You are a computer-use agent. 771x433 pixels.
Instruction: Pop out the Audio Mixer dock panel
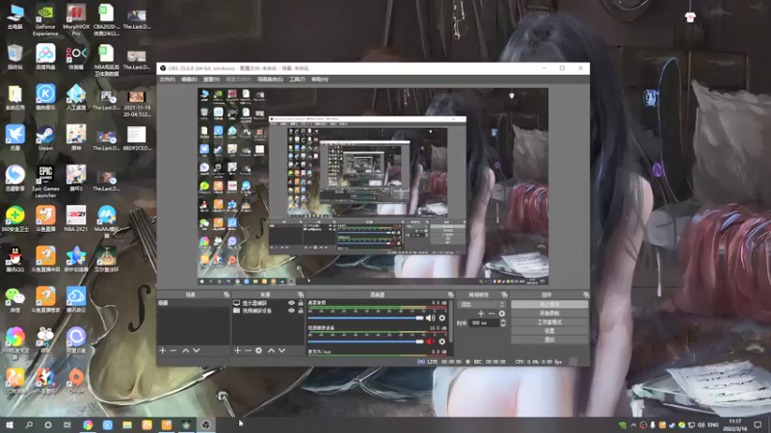[x=450, y=294]
